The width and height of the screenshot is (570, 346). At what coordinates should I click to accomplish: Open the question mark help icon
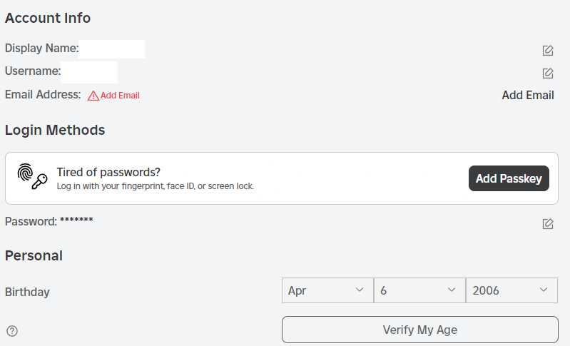[x=12, y=331]
